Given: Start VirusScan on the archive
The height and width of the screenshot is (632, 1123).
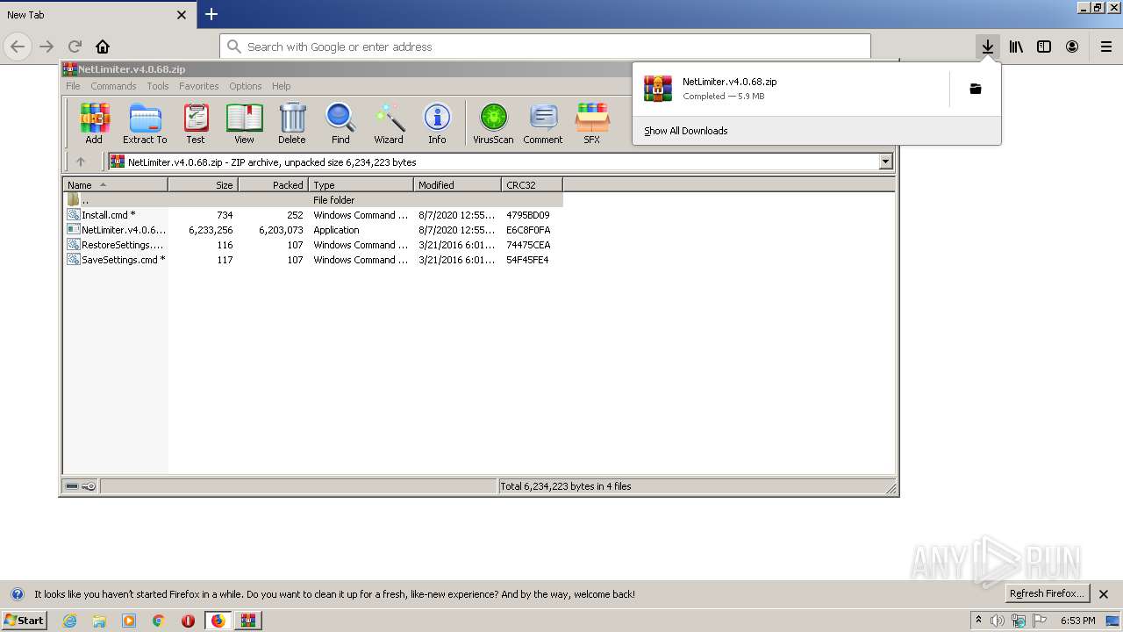Looking at the screenshot, I should click(493, 123).
